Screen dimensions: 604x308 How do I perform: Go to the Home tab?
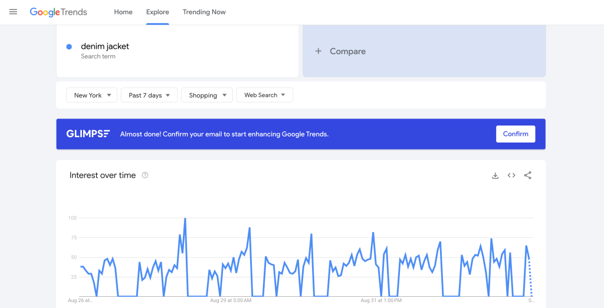click(x=123, y=12)
